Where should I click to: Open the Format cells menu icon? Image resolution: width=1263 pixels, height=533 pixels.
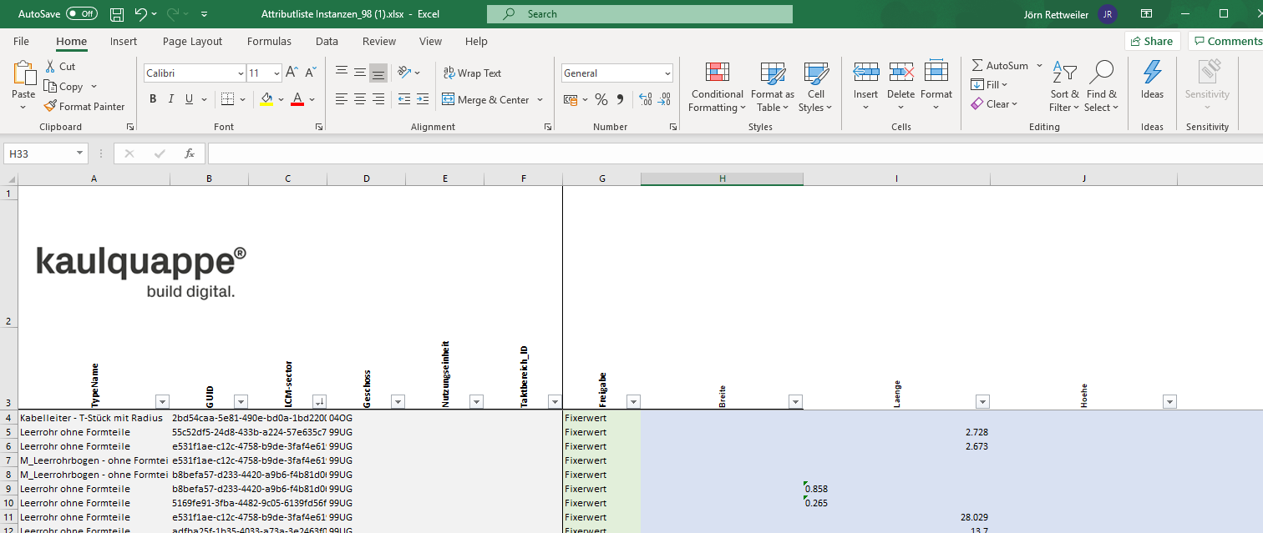tap(936, 73)
